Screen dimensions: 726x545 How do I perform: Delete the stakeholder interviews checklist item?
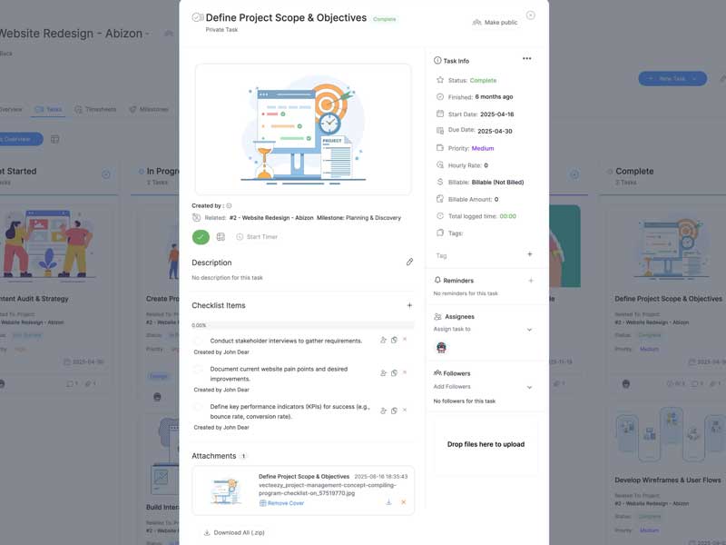405,339
